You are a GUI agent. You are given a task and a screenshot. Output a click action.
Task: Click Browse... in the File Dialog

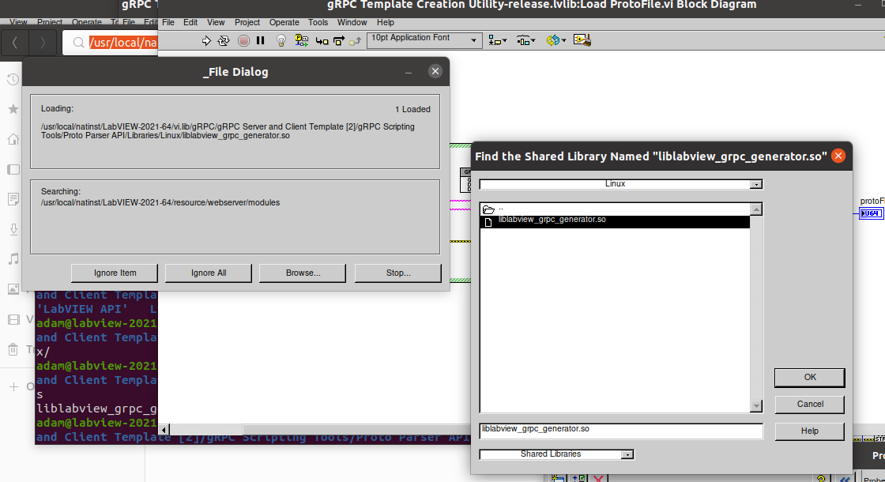click(x=303, y=273)
